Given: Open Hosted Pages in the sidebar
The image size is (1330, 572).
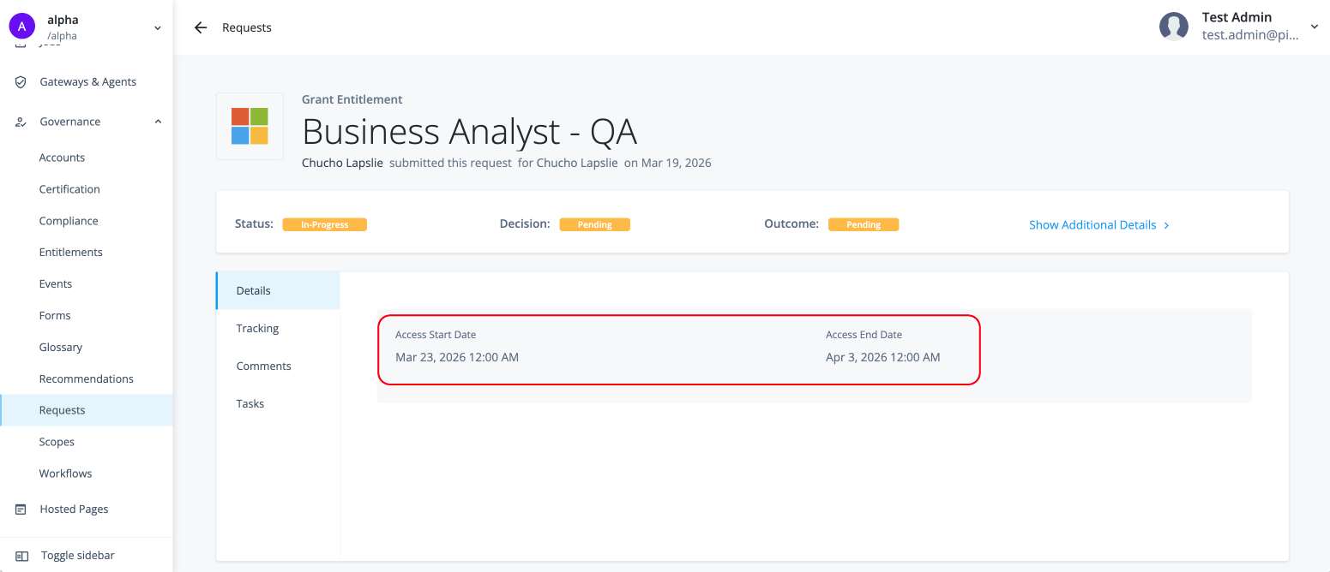Looking at the screenshot, I should [x=74, y=509].
